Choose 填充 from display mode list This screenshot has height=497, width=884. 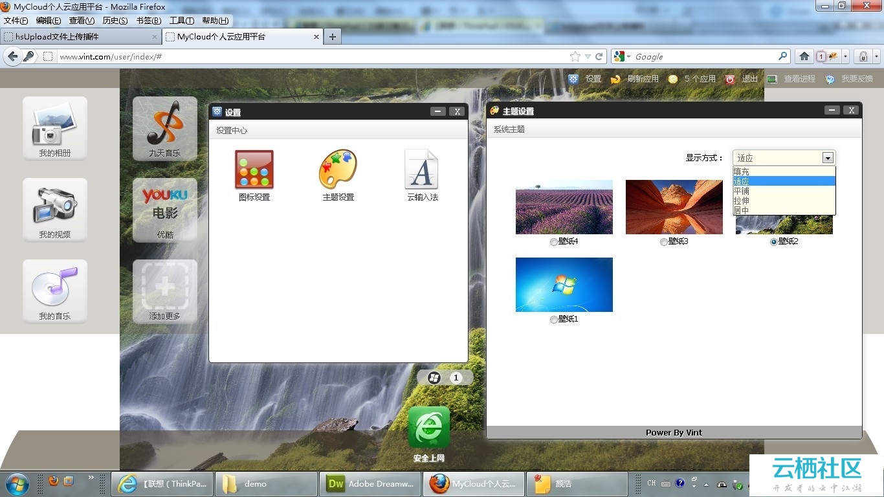click(784, 171)
